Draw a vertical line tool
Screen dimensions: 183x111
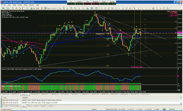coord(143,8)
